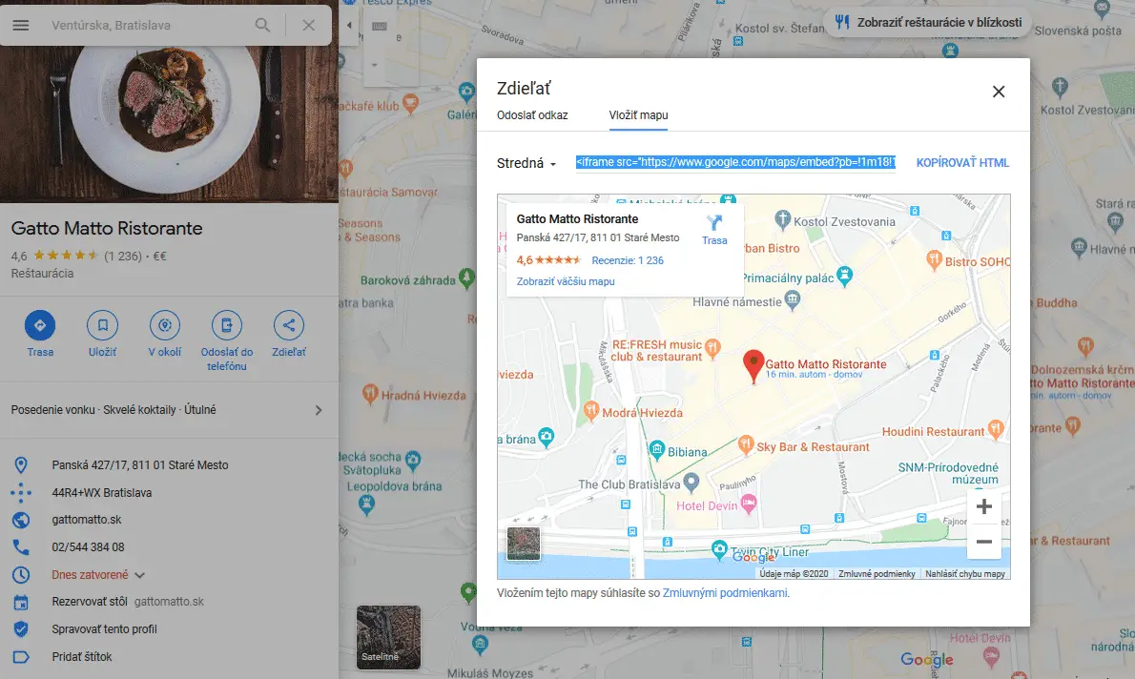Click the Hradná Hviezda marker on background map
The width and height of the screenshot is (1135, 679).
(x=370, y=393)
